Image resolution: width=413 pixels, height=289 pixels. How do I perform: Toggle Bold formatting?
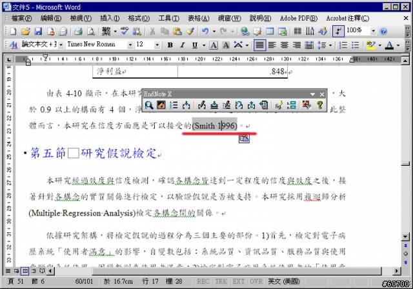[170, 45]
